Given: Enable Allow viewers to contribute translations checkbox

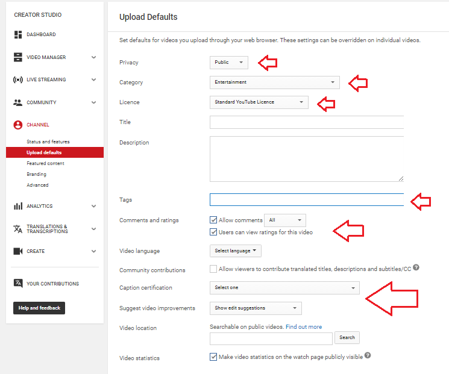Looking at the screenshot, I should click(213, 269).
